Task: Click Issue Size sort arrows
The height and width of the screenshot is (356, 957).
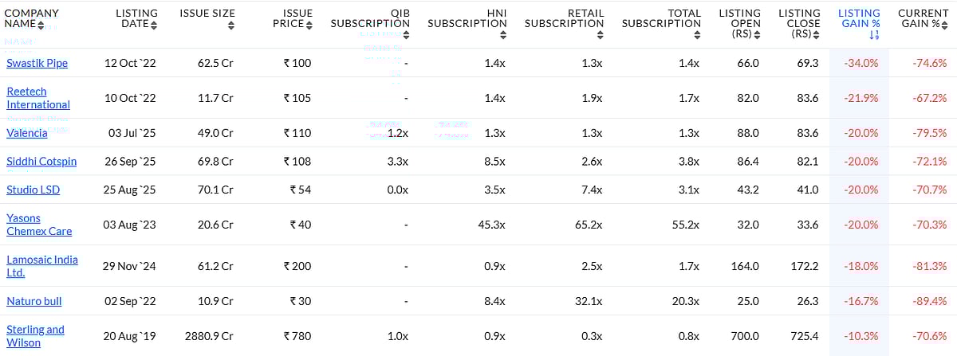Action: click(x=230, y=25)
